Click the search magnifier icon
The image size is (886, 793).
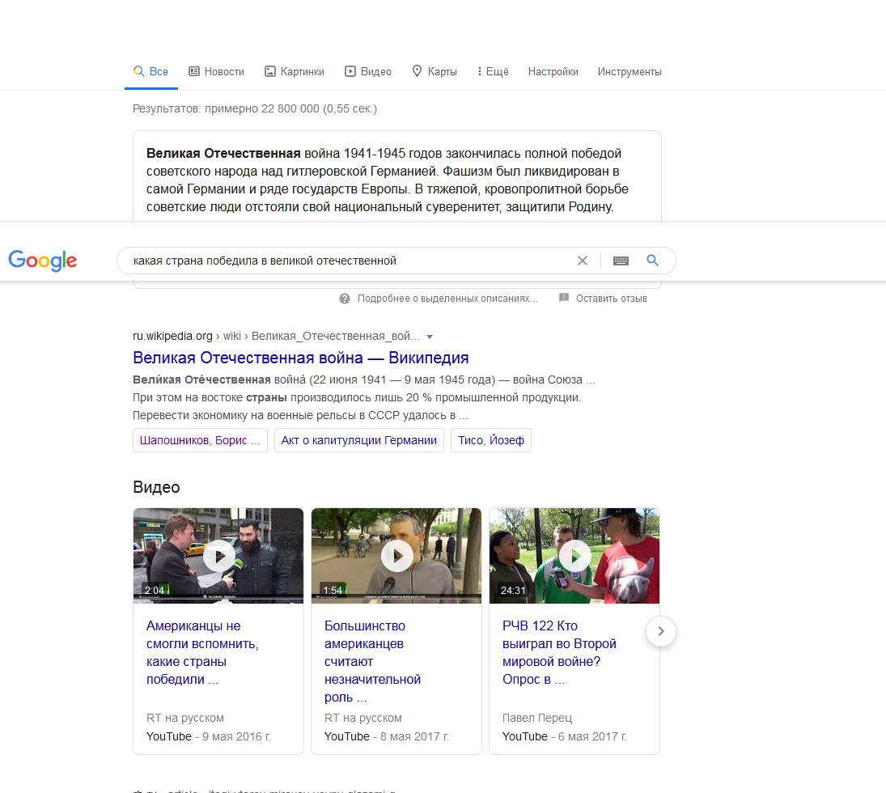pos(652,261)
